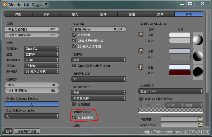Adjust second light direction sphere

pyautogui.click(x=198, y=56)
